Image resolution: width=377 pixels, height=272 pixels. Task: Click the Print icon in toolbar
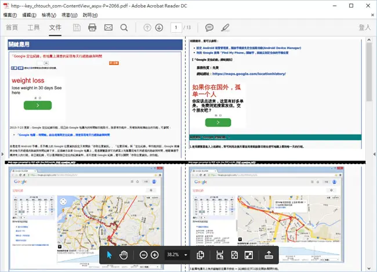[92, 28]
